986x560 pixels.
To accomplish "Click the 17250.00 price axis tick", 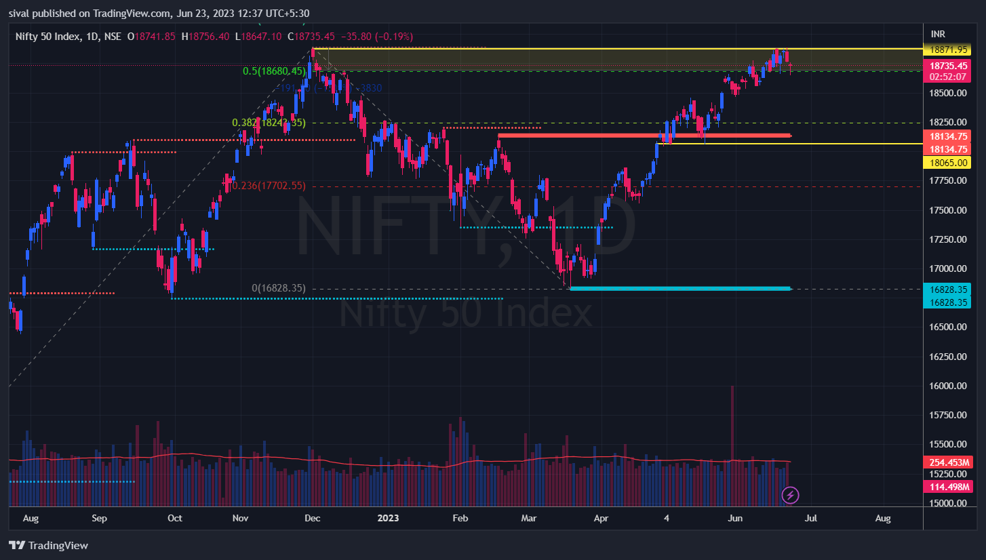I will point(947,239).
